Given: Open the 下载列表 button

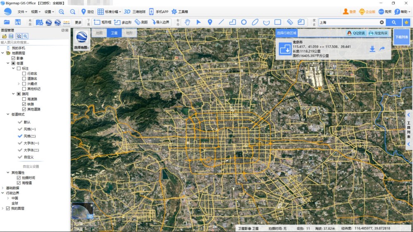Looking at the screenshot, I should point(401,37).
